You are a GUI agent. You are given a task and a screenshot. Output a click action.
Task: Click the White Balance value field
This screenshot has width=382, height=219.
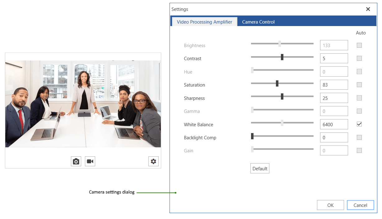coord(334,124)
